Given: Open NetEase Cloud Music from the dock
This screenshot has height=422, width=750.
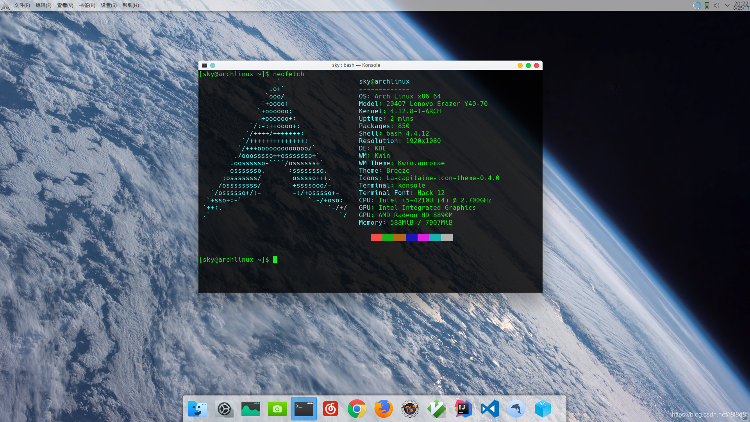Looking at the screenshot, I should click(x=330, y=409).
